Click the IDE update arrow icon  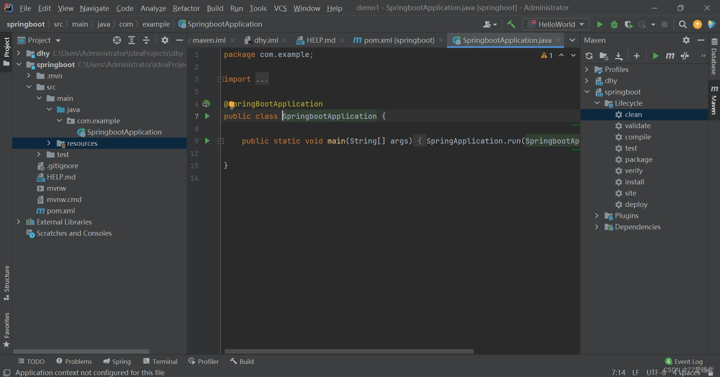[697, 24]
